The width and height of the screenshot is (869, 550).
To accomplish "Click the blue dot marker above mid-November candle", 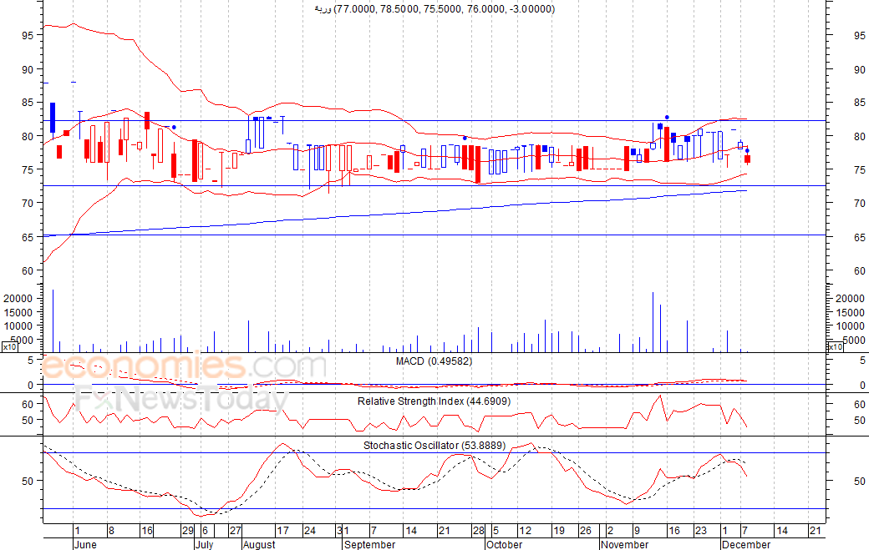I will pyautogui.click(x=667, y=118).
